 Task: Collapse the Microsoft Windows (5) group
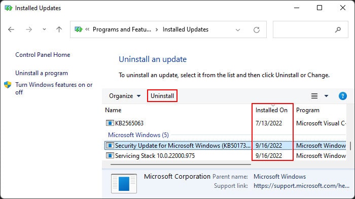[x=138, y=135]
